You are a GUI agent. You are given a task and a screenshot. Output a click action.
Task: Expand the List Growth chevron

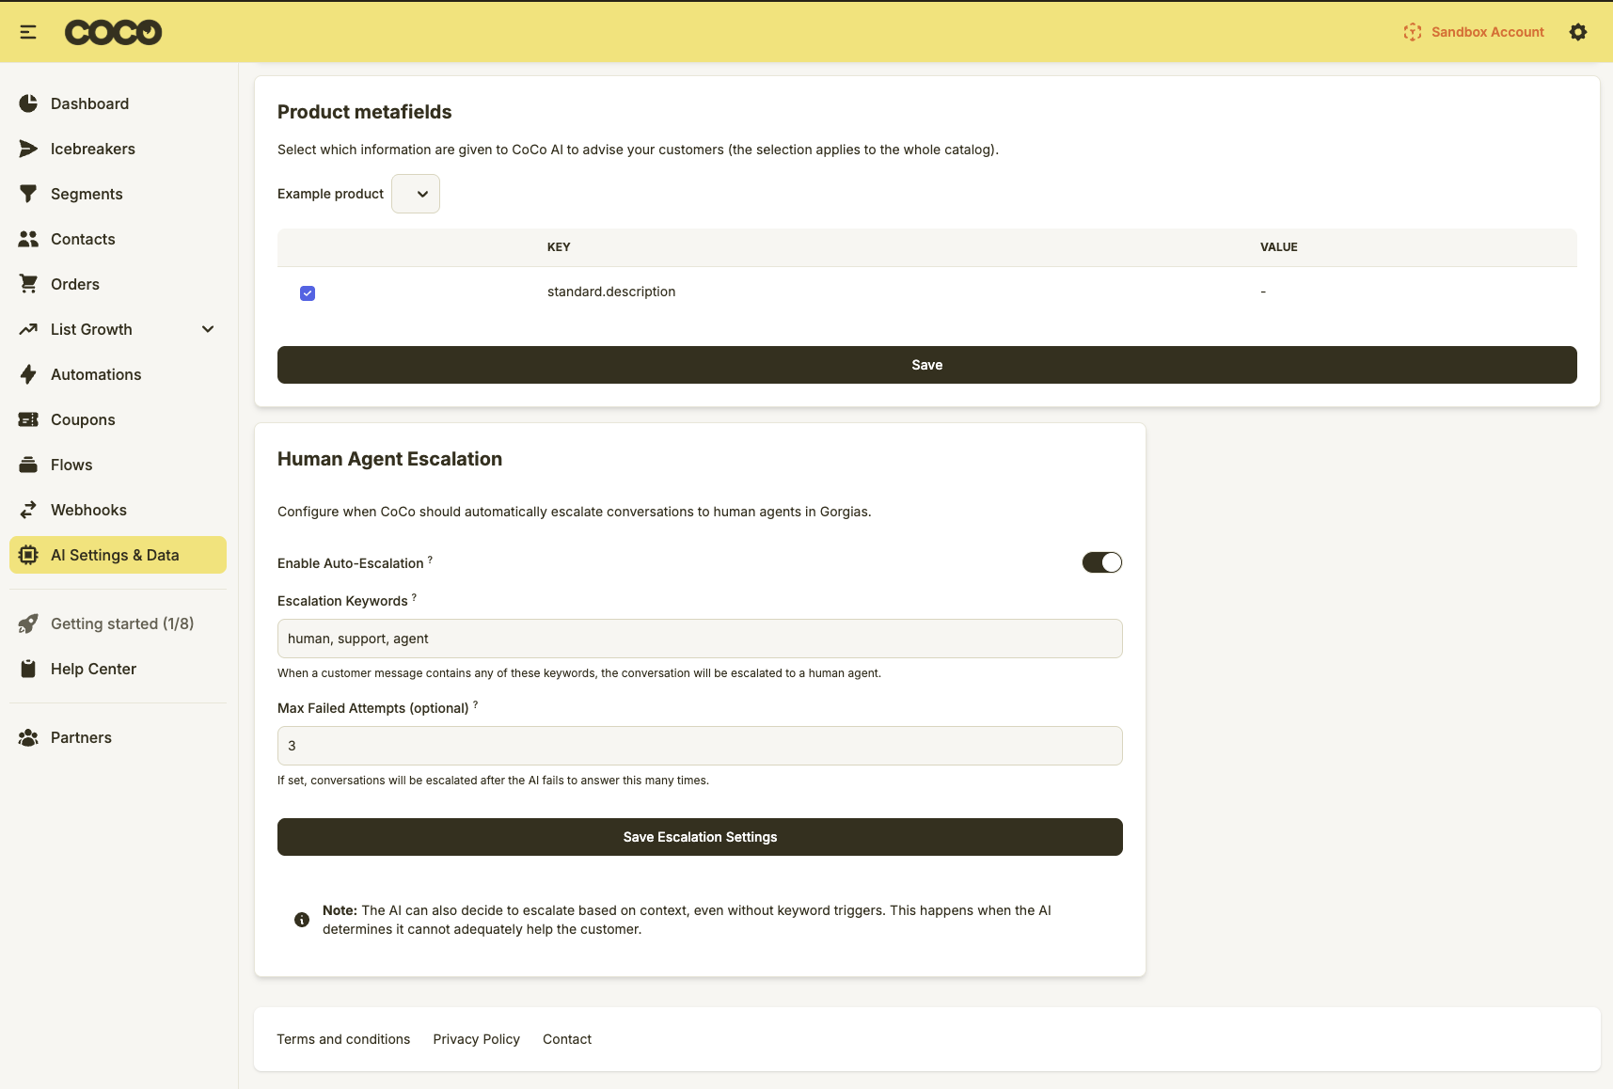coord(208,329)
